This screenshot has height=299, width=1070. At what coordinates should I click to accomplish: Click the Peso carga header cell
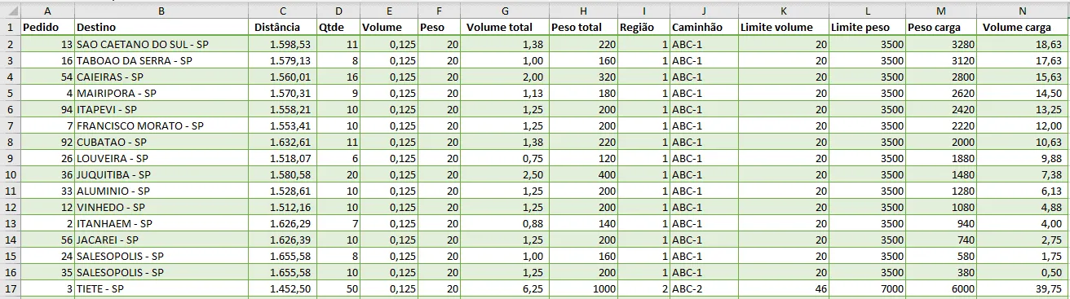[942, 28]
